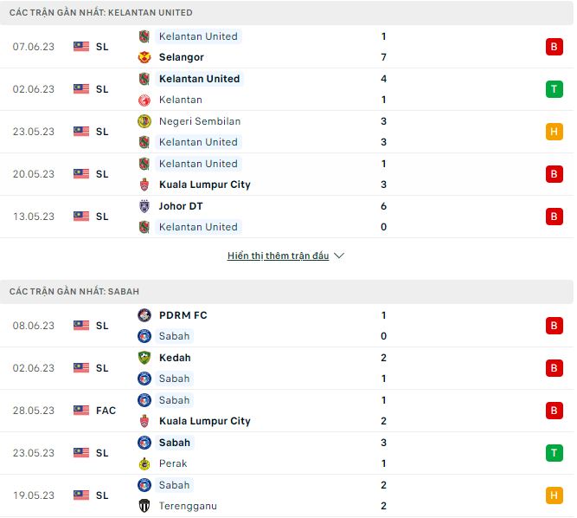Click the Johor DT team crest

(x=144, y=206)
